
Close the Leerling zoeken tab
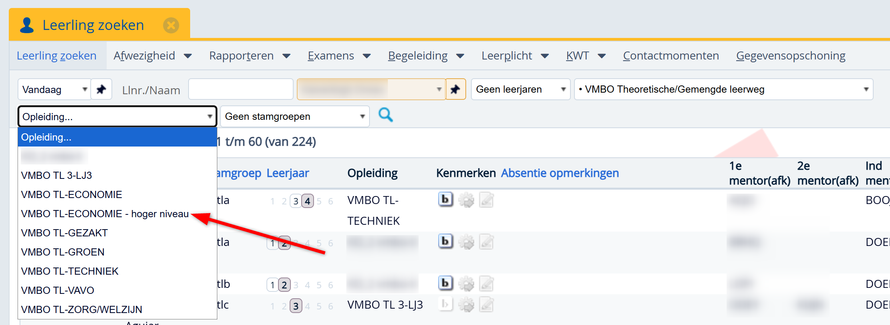coord(171,26)
